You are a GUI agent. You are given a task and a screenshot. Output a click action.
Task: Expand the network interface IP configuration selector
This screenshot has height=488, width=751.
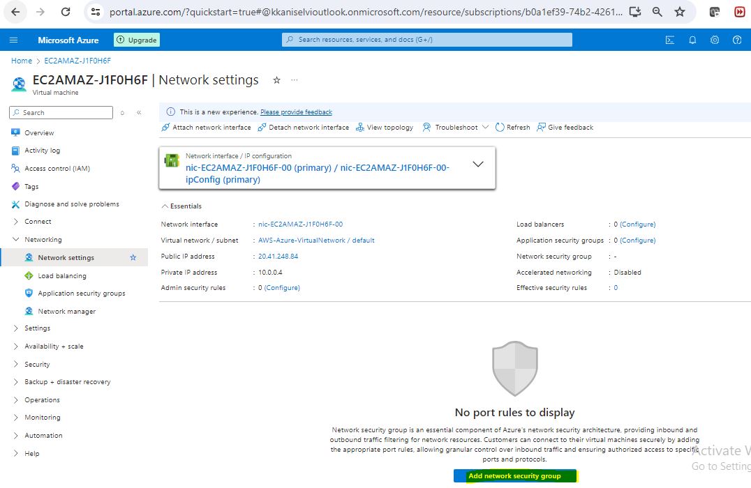pyautogui.click(x=478, y=165)
